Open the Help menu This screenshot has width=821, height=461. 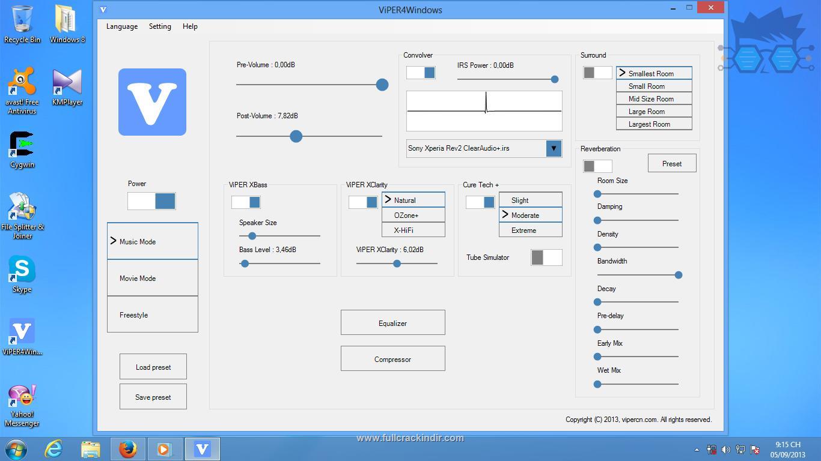point(190,26)
